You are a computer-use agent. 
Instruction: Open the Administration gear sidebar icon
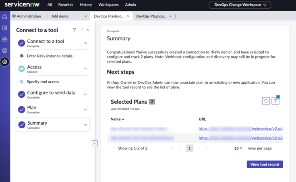tap(5, 62)
